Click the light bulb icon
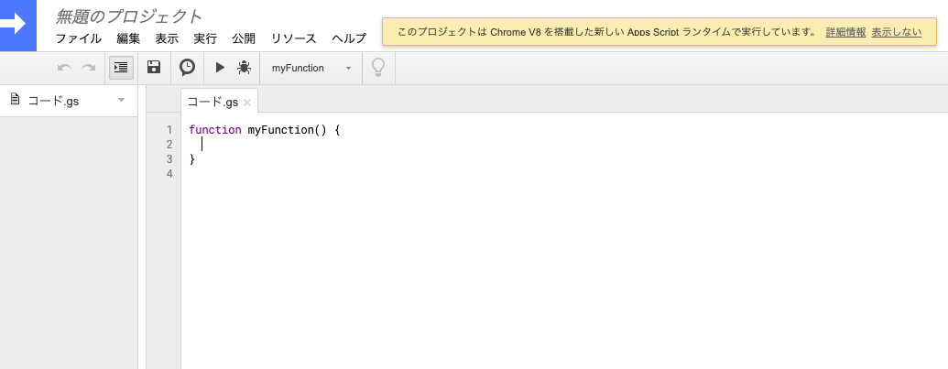 click(378, 68)
